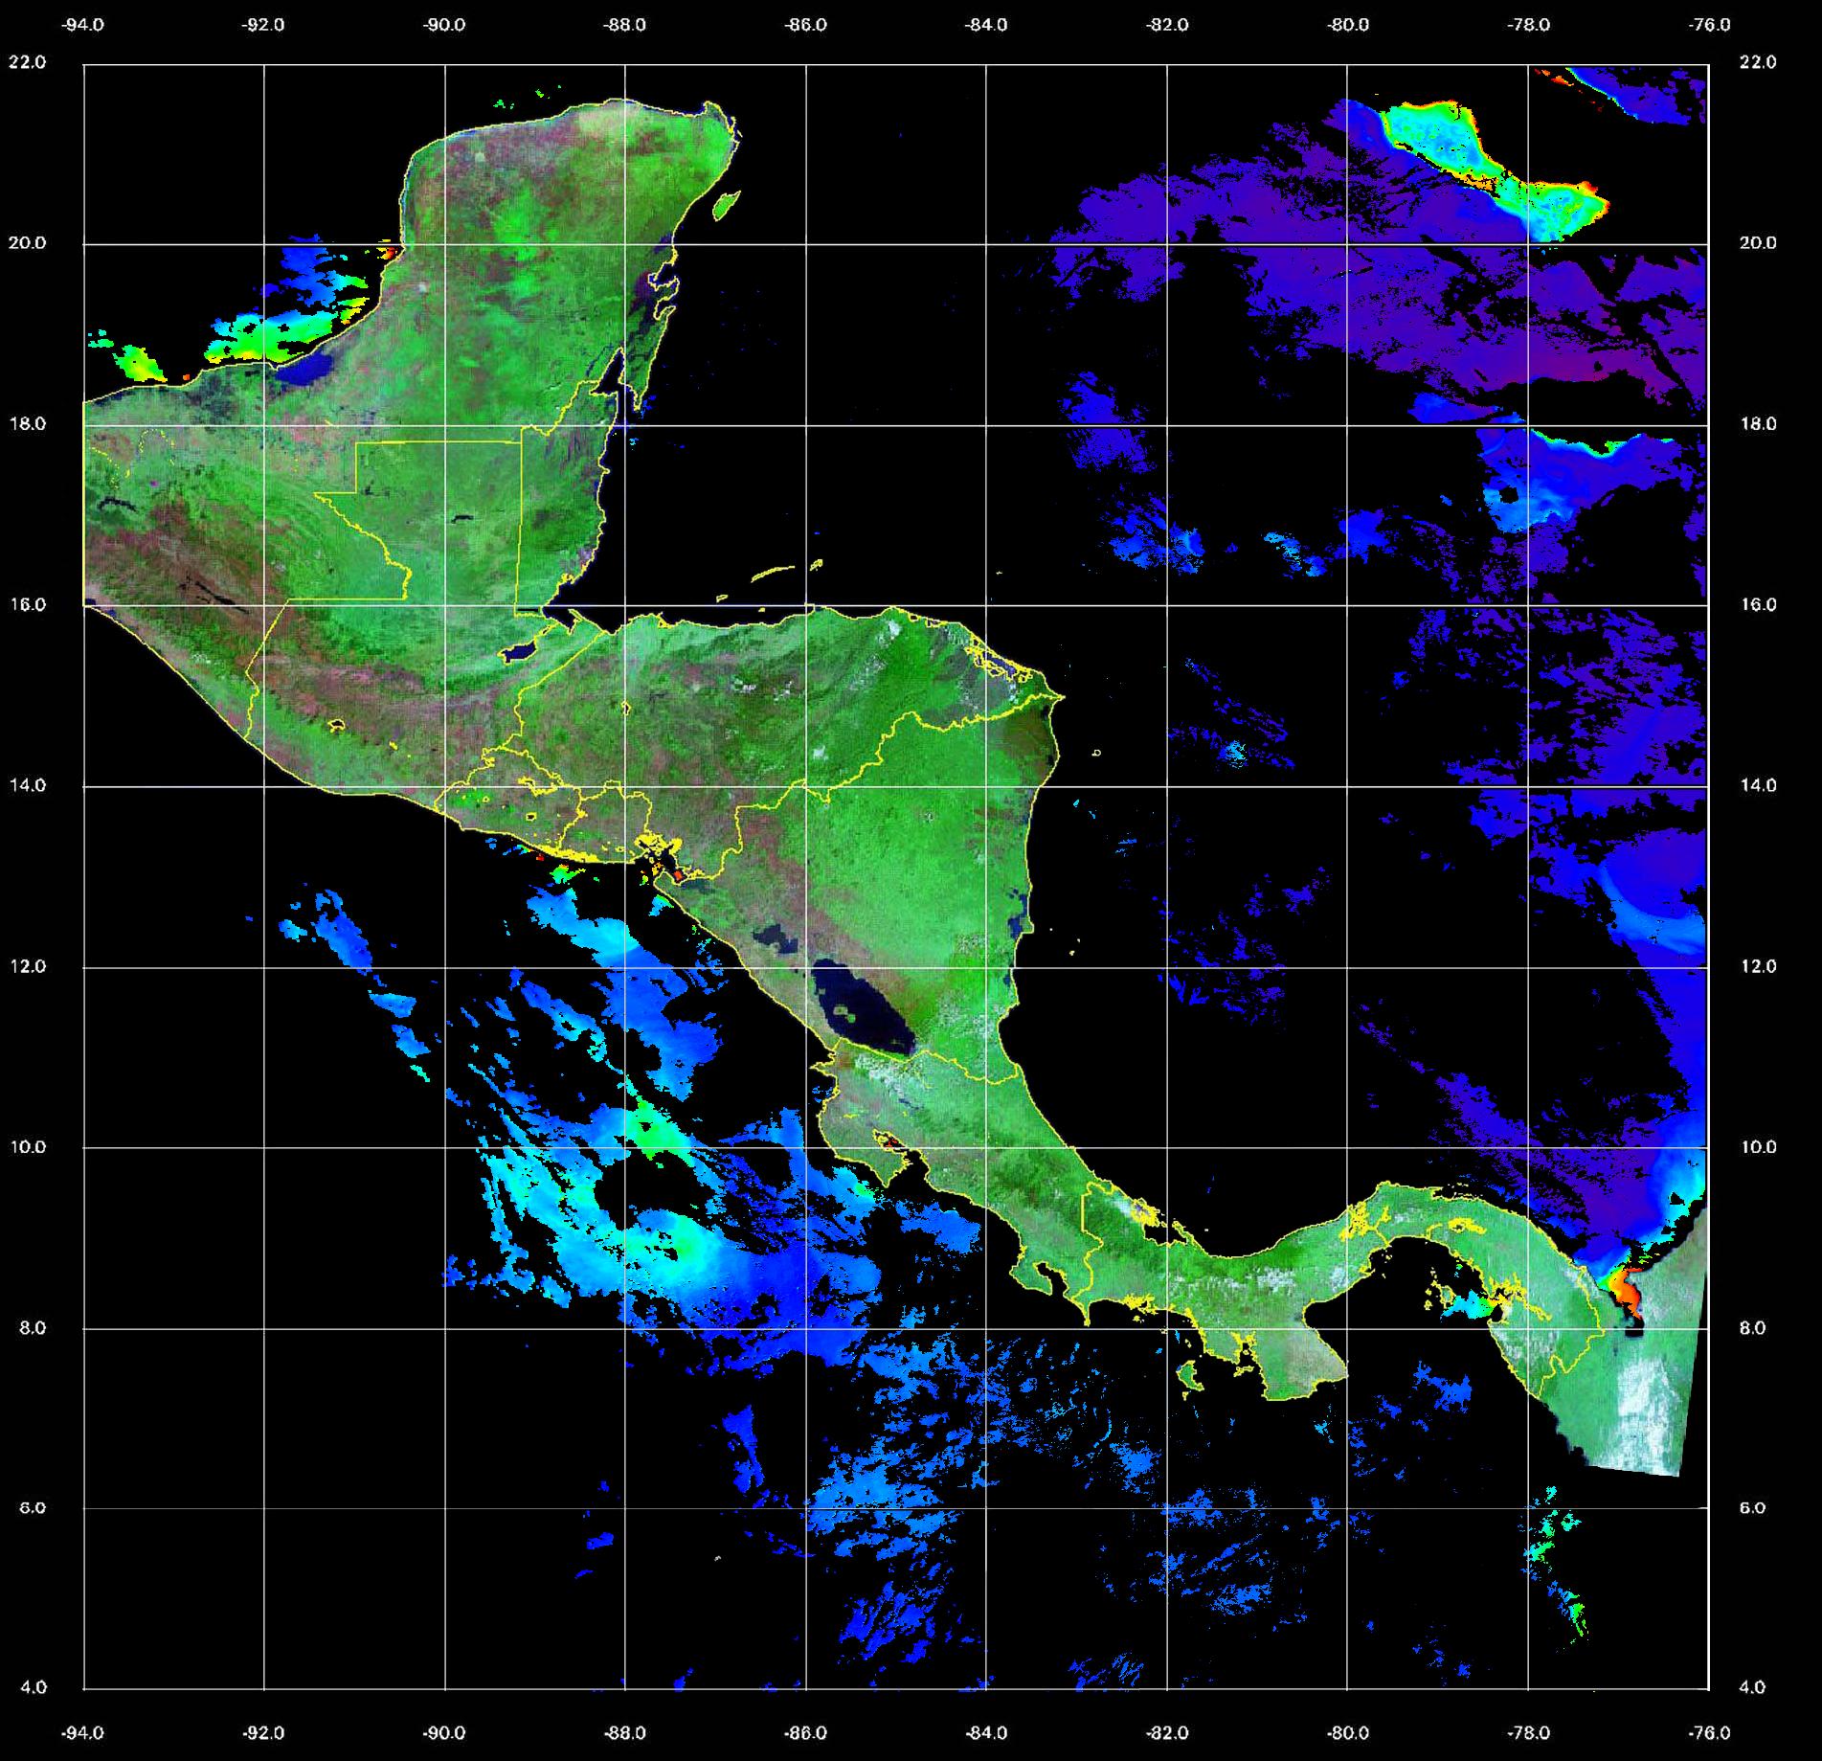This screenshot has width=1822, height=1761.
Task: Click the grid intersection at -90.0 and 20.0
Action: click(x=445, y=244)
